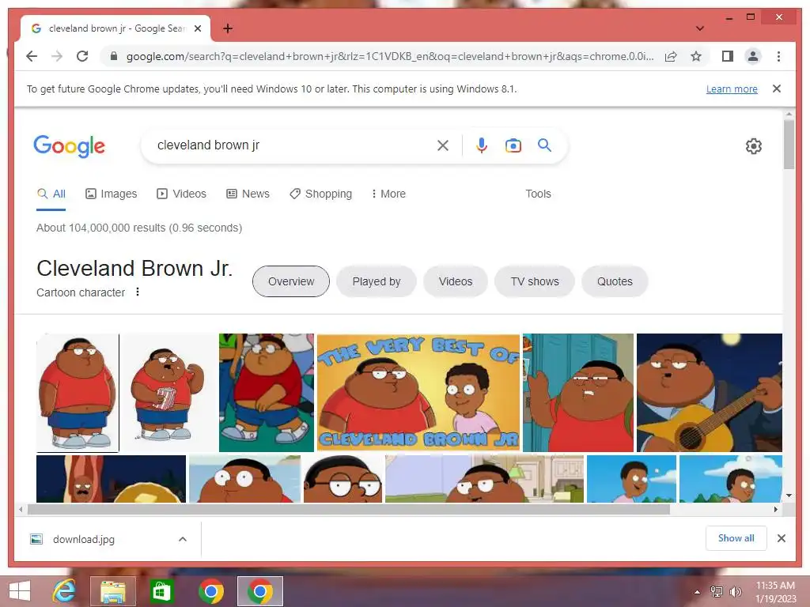Expand the More search options

[x=388, y=194]
